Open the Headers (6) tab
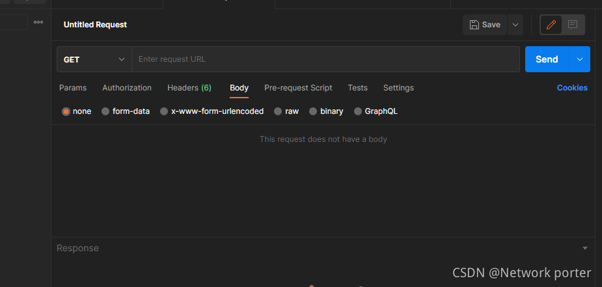Viewport: 602px width, 287px height. tap(189, 88)
